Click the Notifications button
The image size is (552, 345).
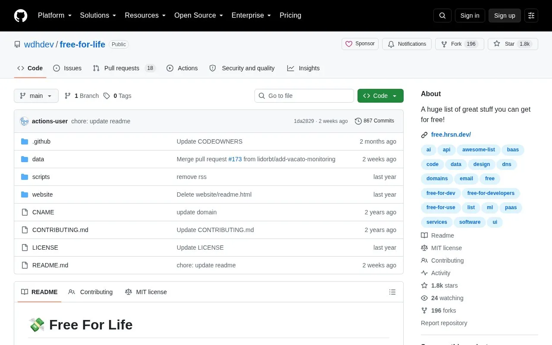tap(407, 44)
